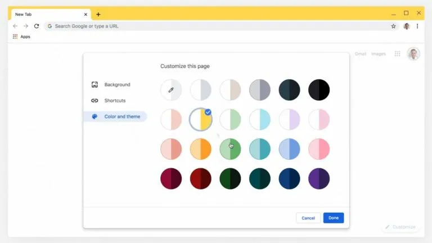
Task: Click the back navigation arrow
Action: (15, 26)
